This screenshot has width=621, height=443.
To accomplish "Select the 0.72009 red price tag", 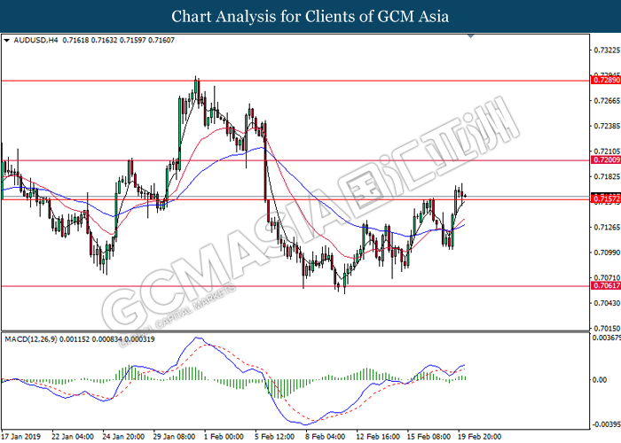I will click(605, 161).
